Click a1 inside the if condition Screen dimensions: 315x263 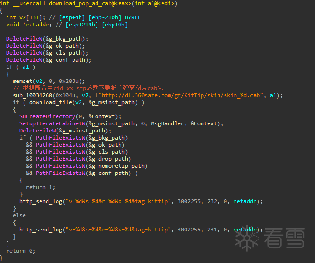pos(26,67)
